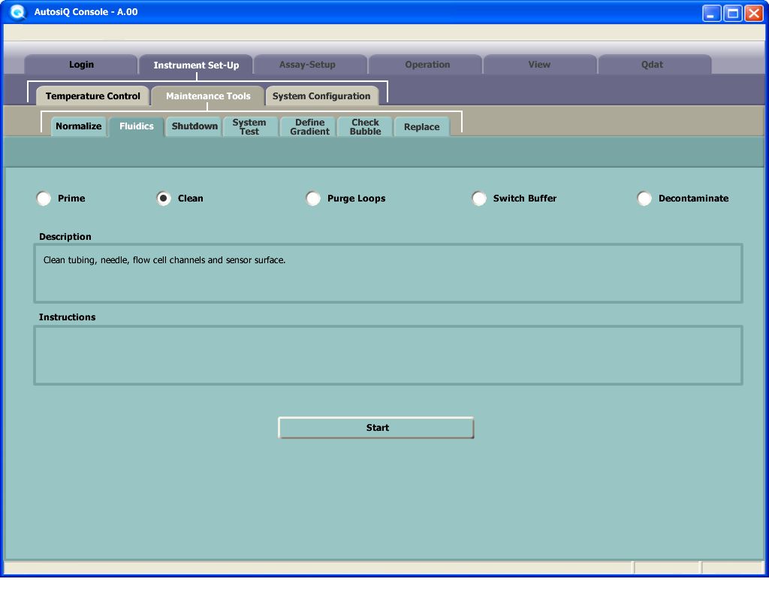Open the Check Bubble tab

pos(365,126)
